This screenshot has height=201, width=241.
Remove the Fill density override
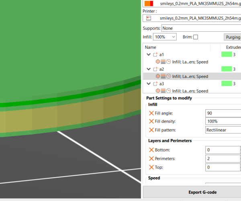point(151,122)
